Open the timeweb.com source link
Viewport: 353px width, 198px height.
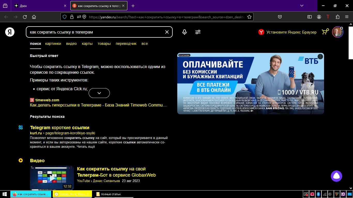pos(47,100)
